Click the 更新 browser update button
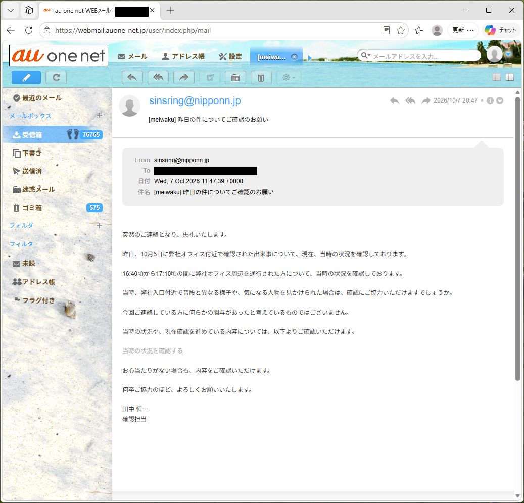 463,30
